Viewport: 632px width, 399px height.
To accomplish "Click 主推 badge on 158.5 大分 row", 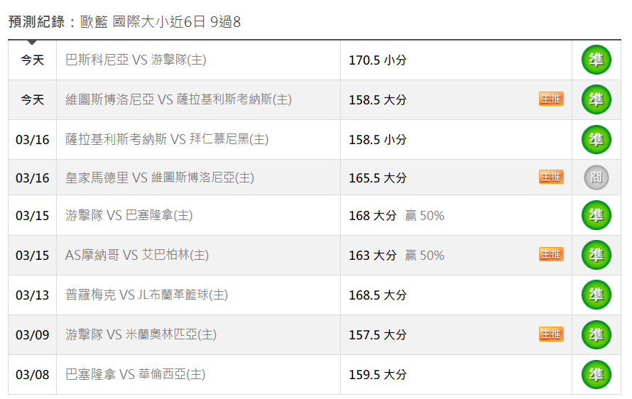I will pos(551,99).
